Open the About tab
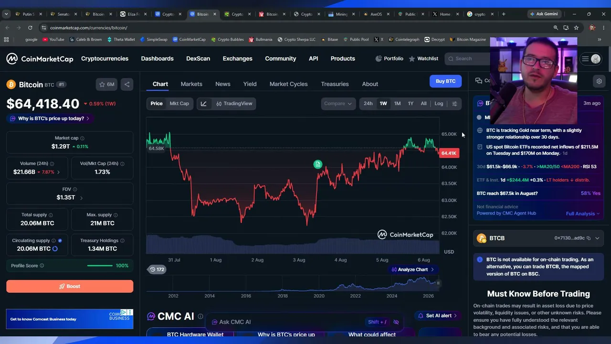 370,84
